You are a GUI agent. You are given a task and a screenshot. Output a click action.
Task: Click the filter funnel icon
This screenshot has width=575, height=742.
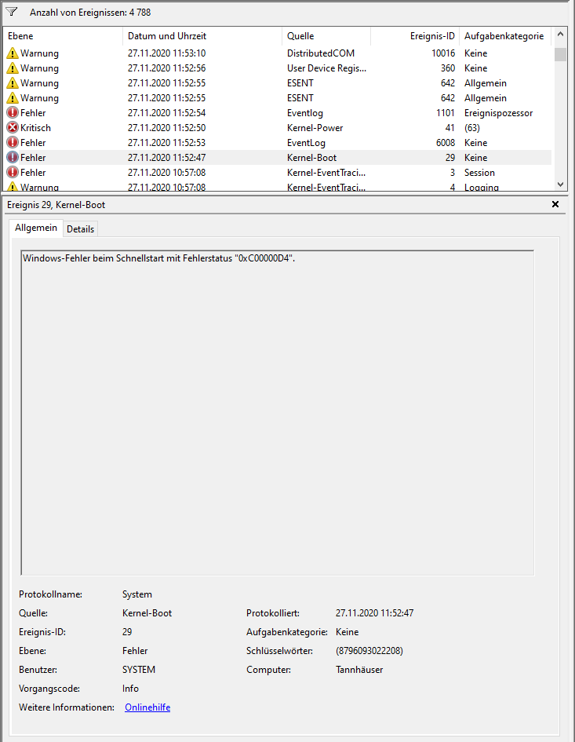pos(11,12)
